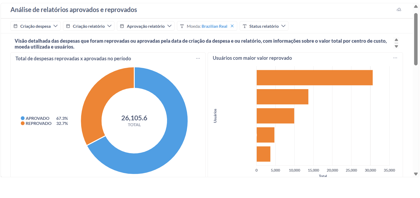Open ellipsis menu on Usuários com maior valor reprovado

coord(395,58)
